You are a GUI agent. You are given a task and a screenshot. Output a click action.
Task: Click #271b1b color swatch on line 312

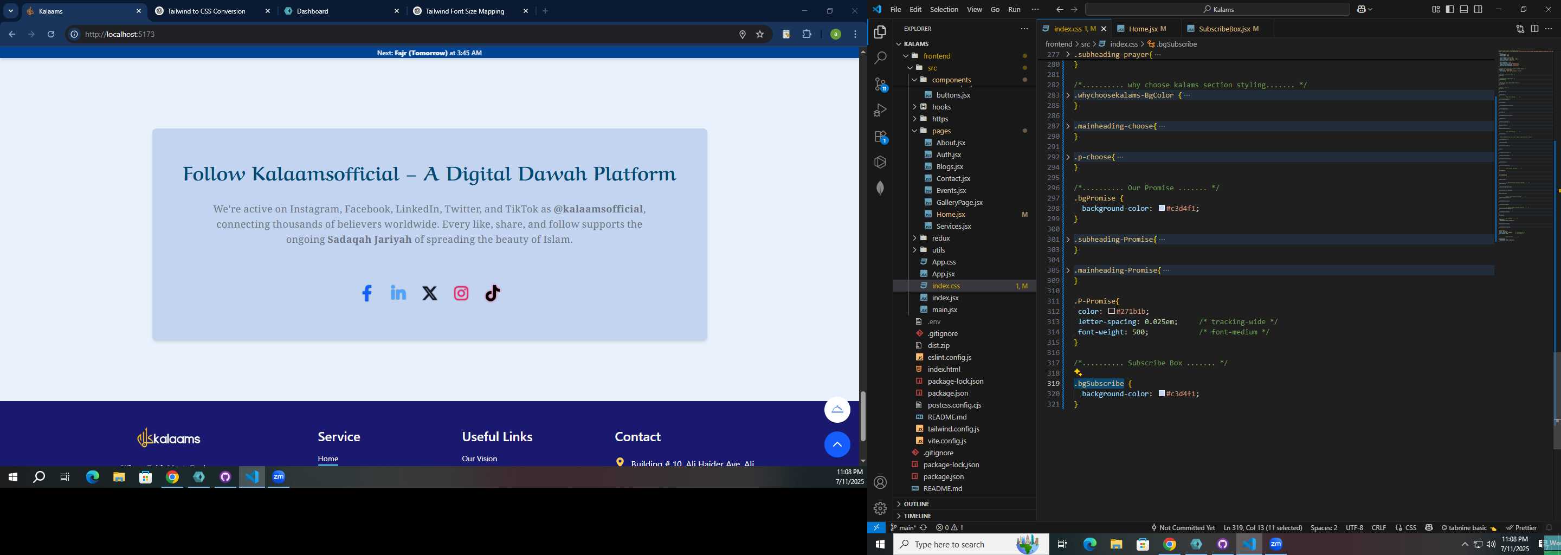pyautogui.click(x=1111, y=312)
